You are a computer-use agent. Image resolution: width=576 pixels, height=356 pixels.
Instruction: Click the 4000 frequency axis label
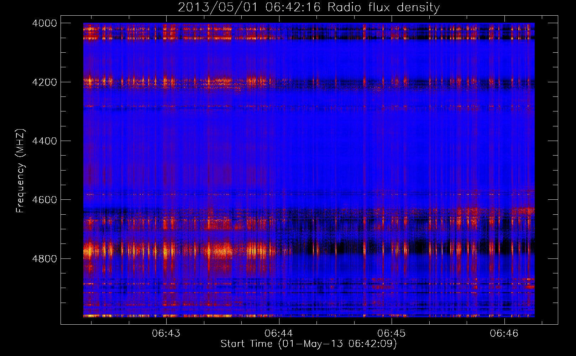[44, 23]
